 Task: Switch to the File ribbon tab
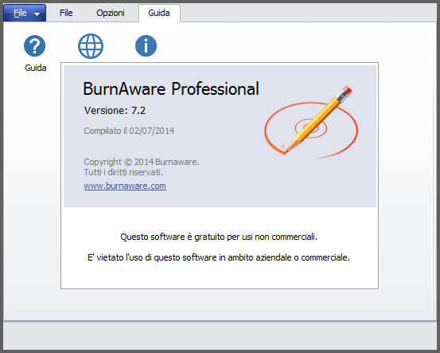point(66,13)
